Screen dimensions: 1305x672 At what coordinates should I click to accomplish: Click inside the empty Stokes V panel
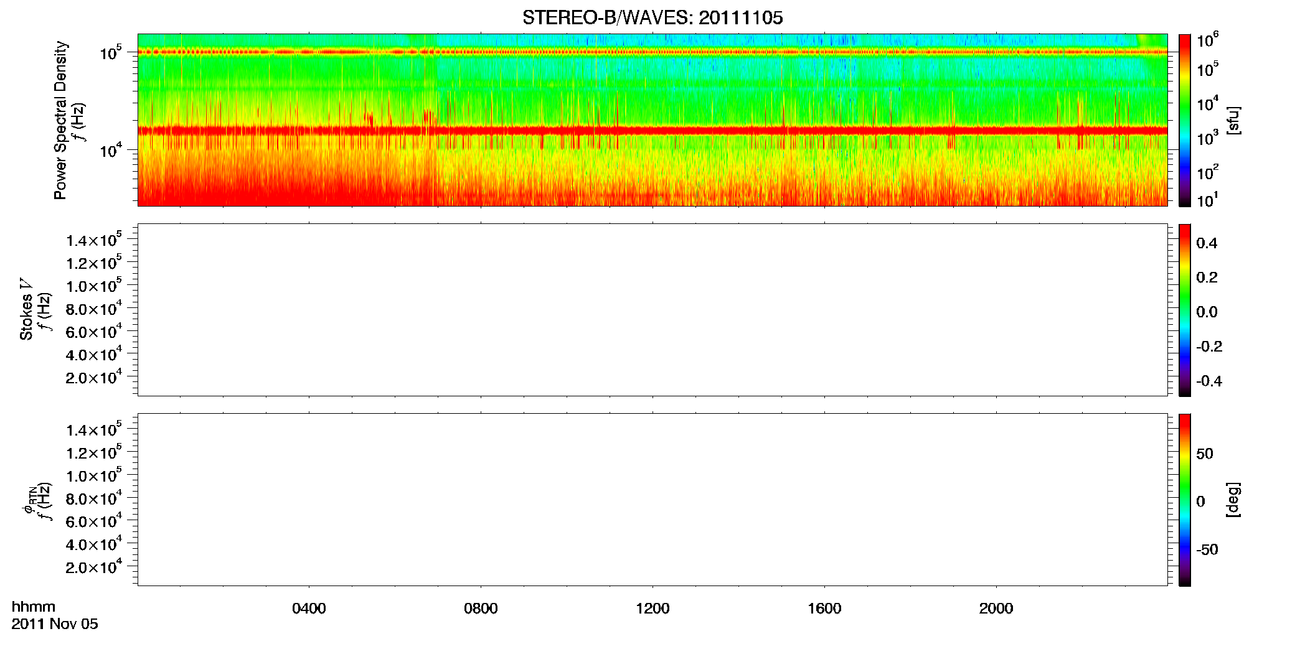click(652, 310)
